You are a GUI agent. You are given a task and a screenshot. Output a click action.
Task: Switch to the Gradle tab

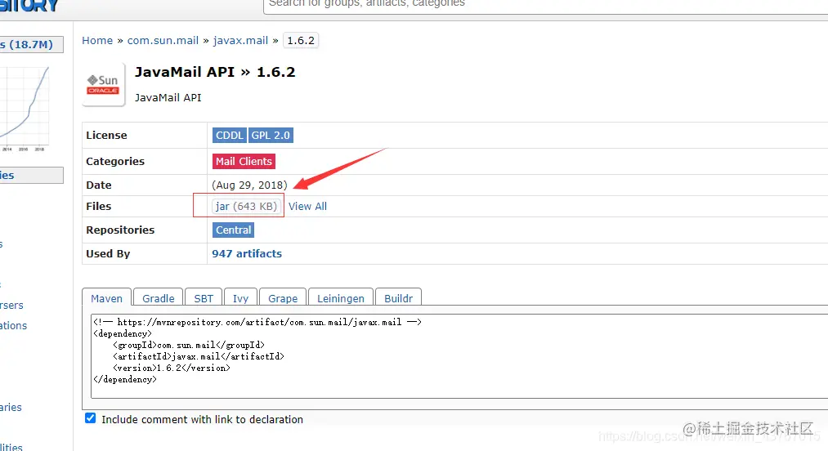coord(159,297)
